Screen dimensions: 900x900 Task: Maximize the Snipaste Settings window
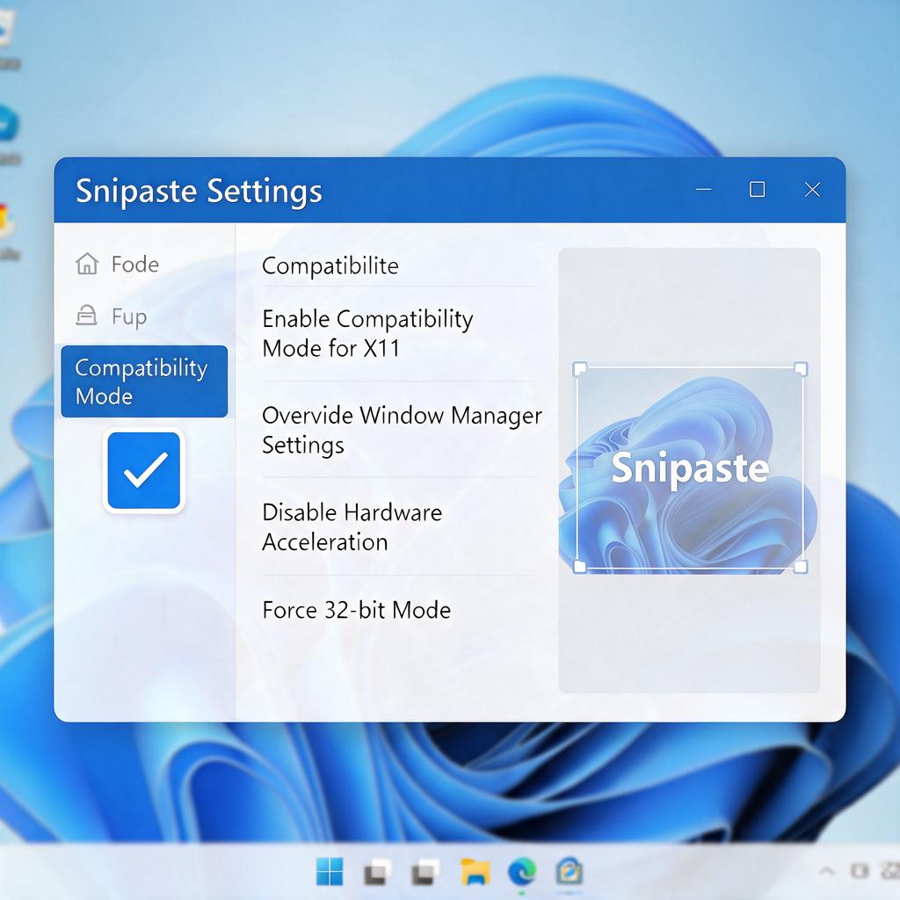pos(757,190)
